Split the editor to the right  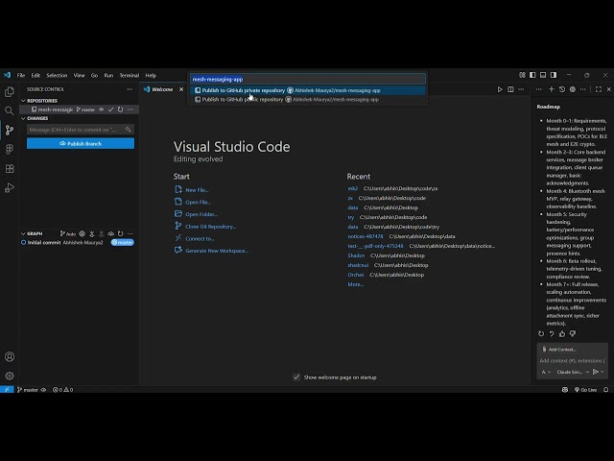click(x=510, y=89)
